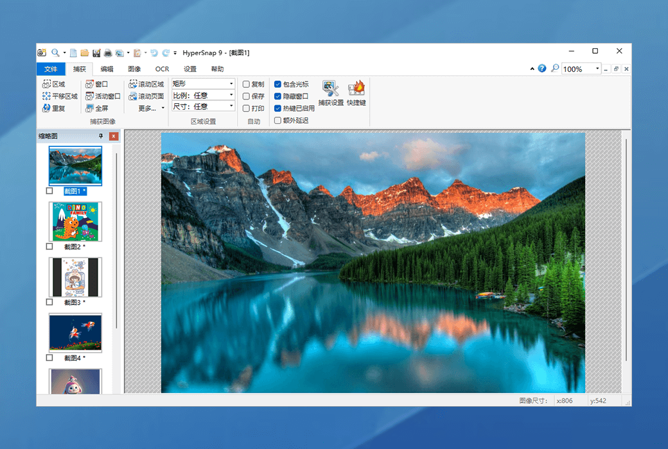Select the 截图2 dinosaur thumbnail
Viewport: 668px width, 449px height.
pos(75,221)
